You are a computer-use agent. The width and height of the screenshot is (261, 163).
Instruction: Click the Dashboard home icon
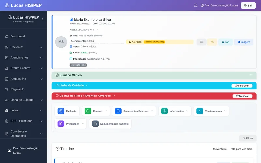[x=7, y=37]
